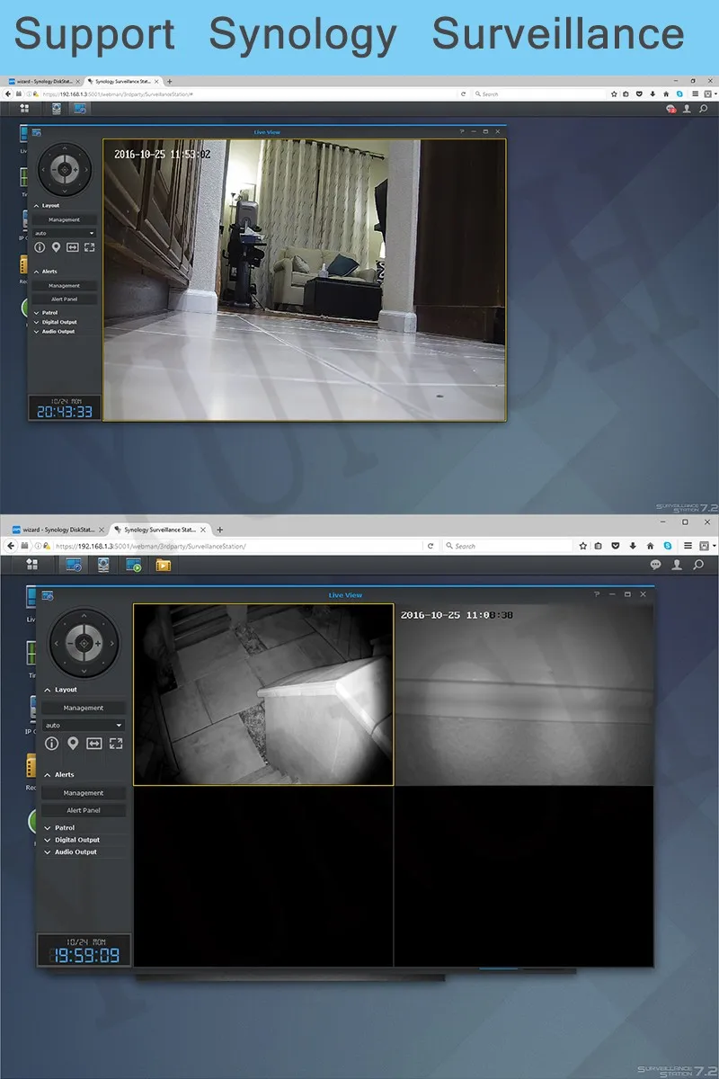Click the fullscreen icon in the lower Live View panel
This screenshot has width=719, height=1079.
coord(116,744)
